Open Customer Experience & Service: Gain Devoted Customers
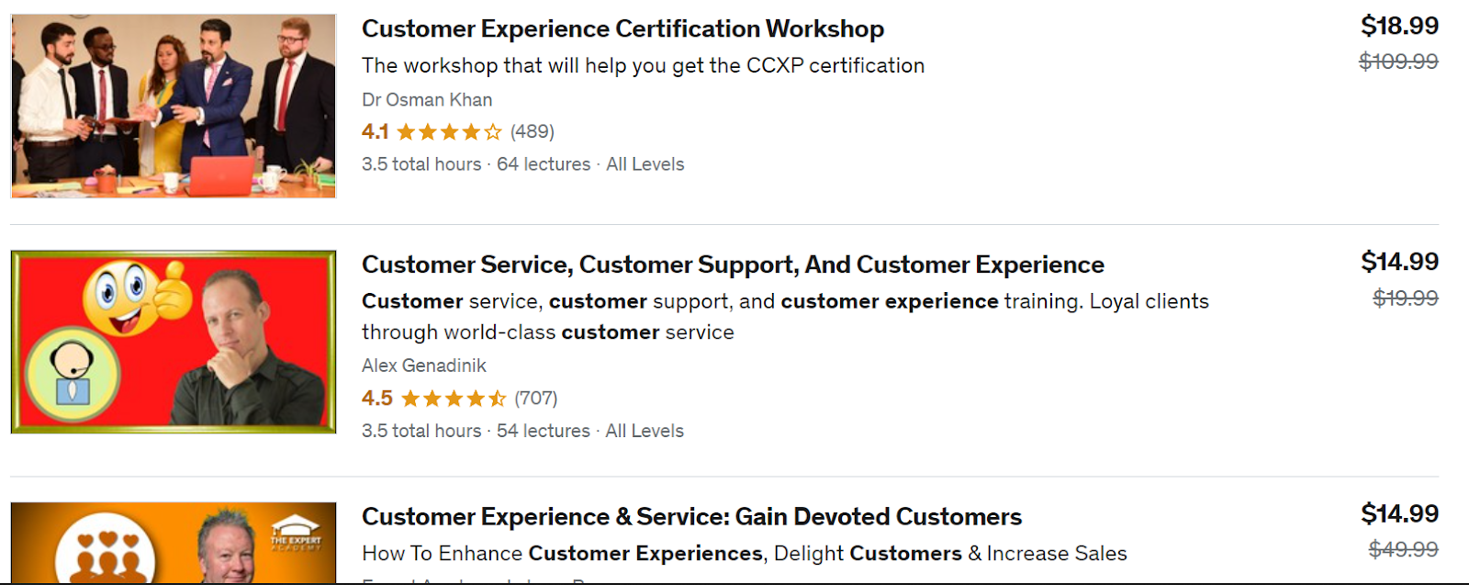 [x=691, y=517]
